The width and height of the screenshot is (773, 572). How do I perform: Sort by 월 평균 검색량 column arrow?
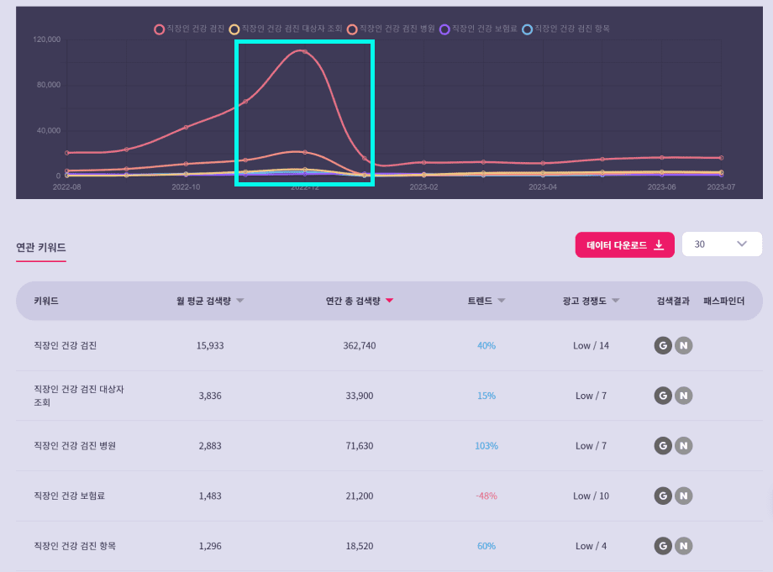click(240, 301)
